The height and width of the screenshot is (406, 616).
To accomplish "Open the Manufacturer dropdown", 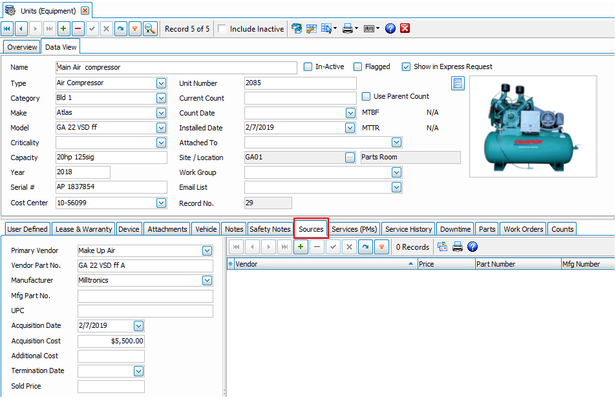I will coord(207,281).
